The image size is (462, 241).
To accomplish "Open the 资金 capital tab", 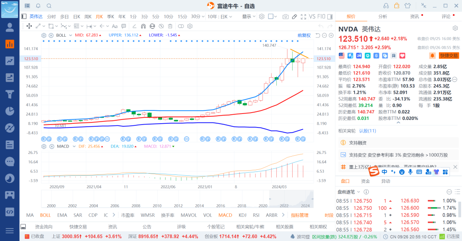I will point(365,181).
